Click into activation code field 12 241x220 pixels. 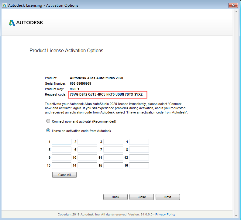point(139,157)
